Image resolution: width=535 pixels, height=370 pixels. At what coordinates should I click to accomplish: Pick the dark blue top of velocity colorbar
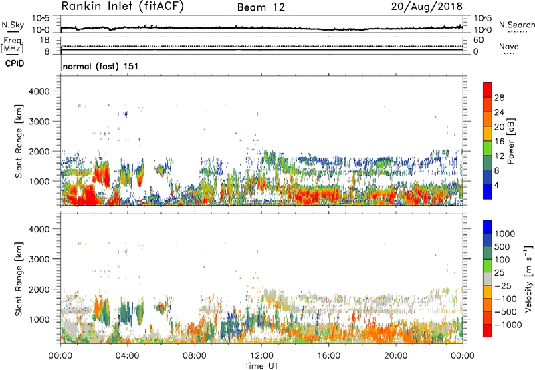click(488, 227)
